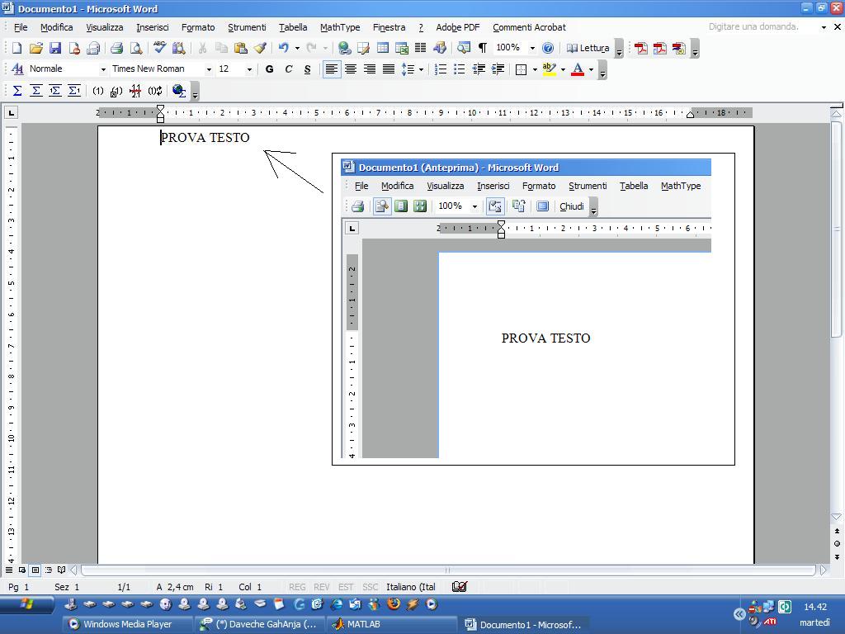Run the ABC spelling and grammar check
The width and height of the screenshot is (845, 634).
tap(159, 48)
